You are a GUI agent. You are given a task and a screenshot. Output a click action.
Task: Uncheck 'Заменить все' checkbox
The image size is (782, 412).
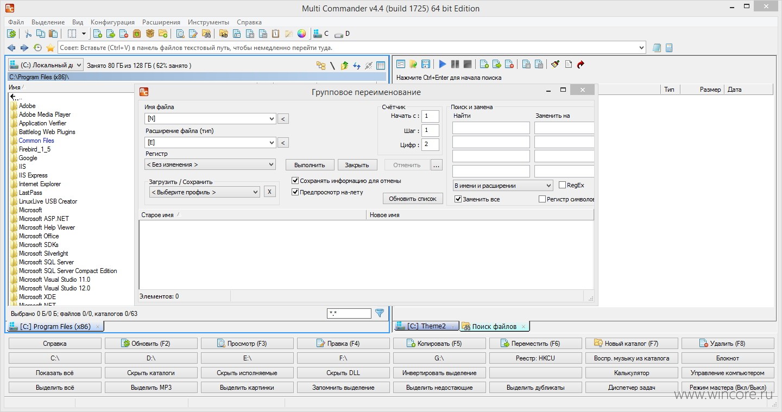(x=458, y=199)
